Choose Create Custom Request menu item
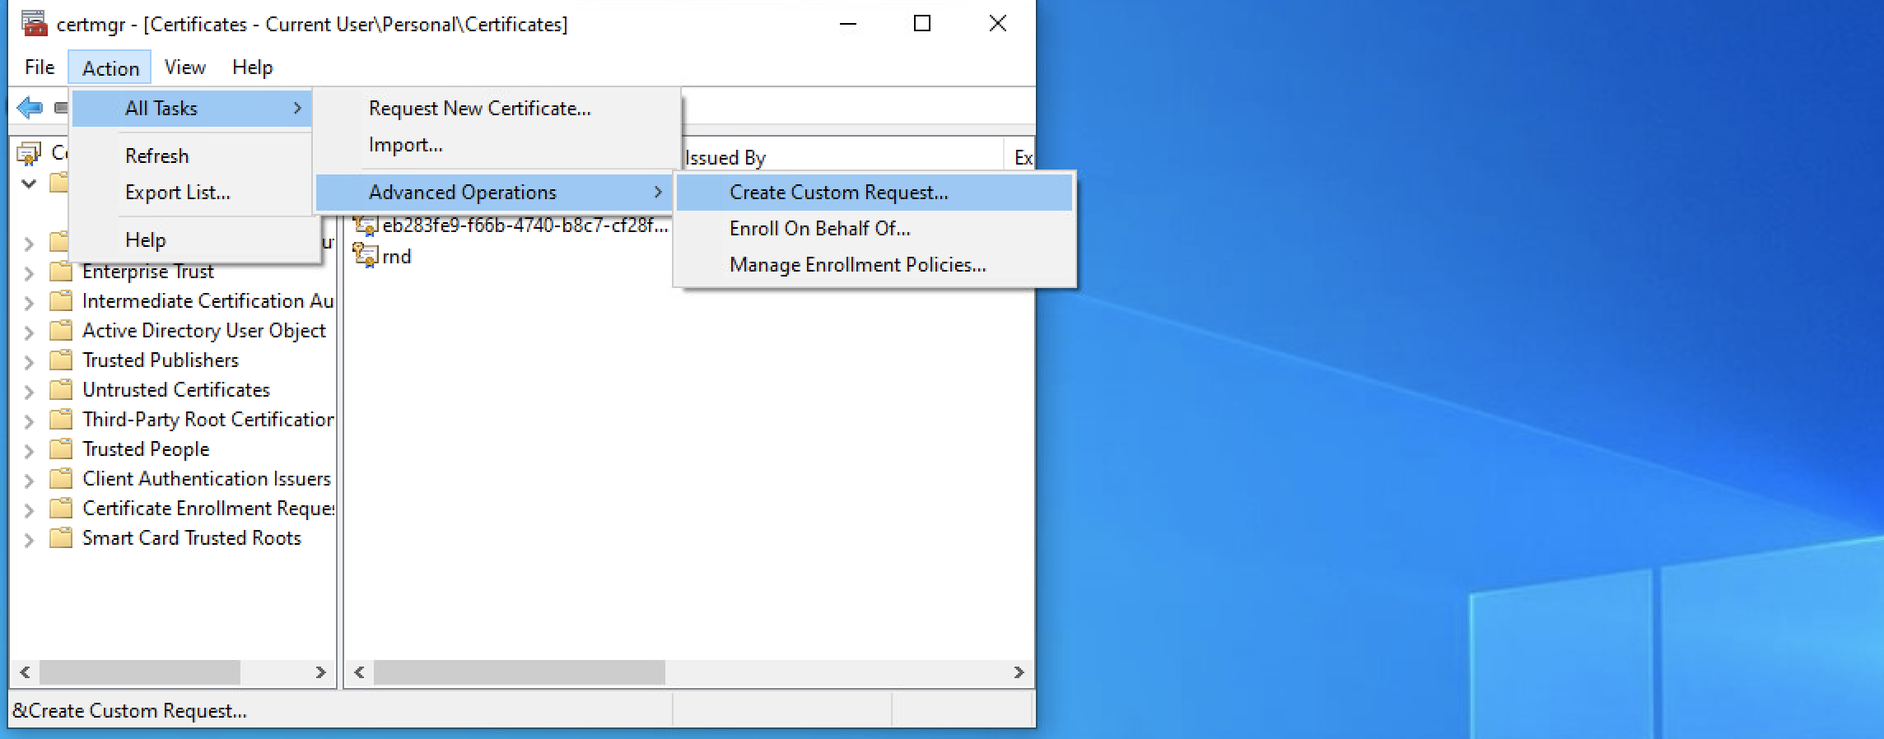The height and width of the screenshot is (739, 1884). [838, 193]
